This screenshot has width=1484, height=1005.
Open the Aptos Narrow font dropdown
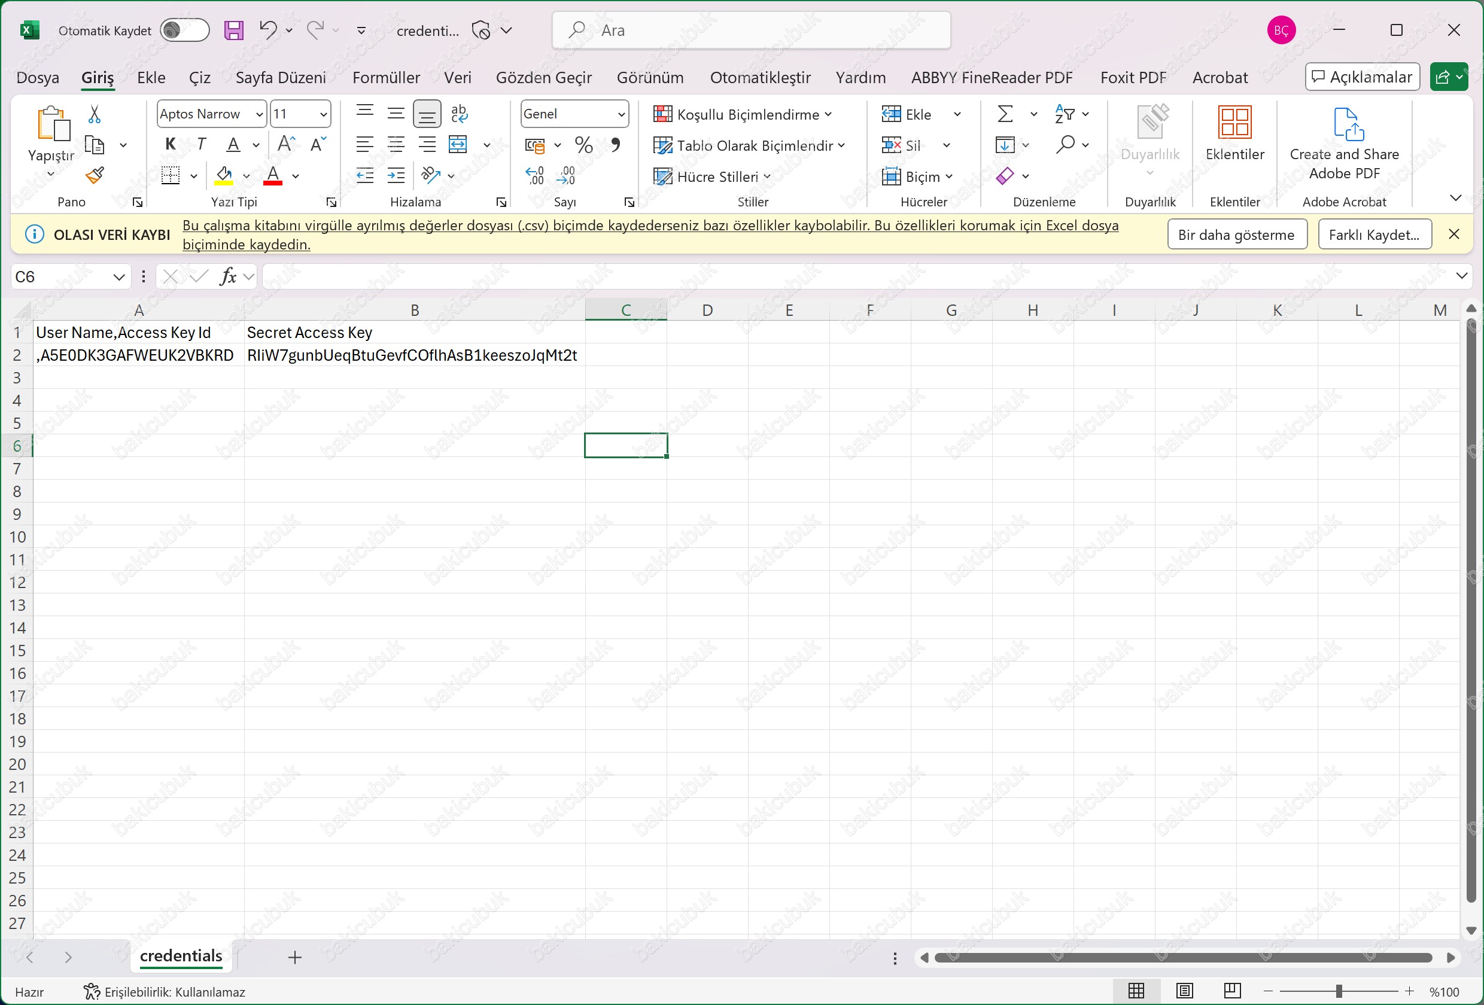(x=259, y=114)
